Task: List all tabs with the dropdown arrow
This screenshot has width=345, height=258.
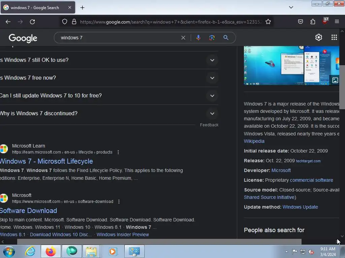Action: (291, 7)
